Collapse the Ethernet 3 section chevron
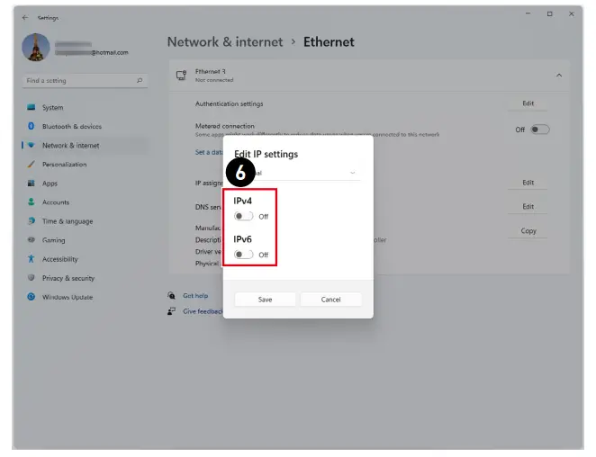Screen dimensions: 596x457 pos(558,76)
